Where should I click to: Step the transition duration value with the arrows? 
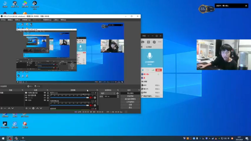(118, 97)
